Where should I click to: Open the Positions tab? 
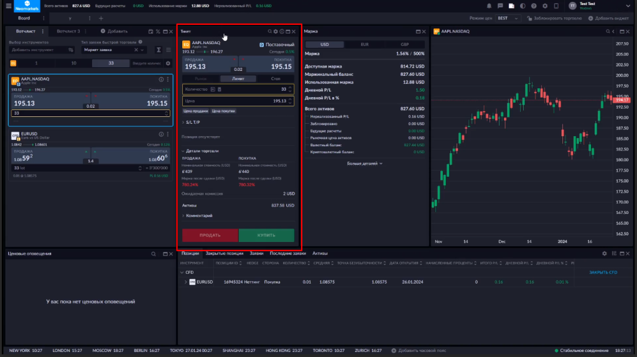[x=190, y=253]
